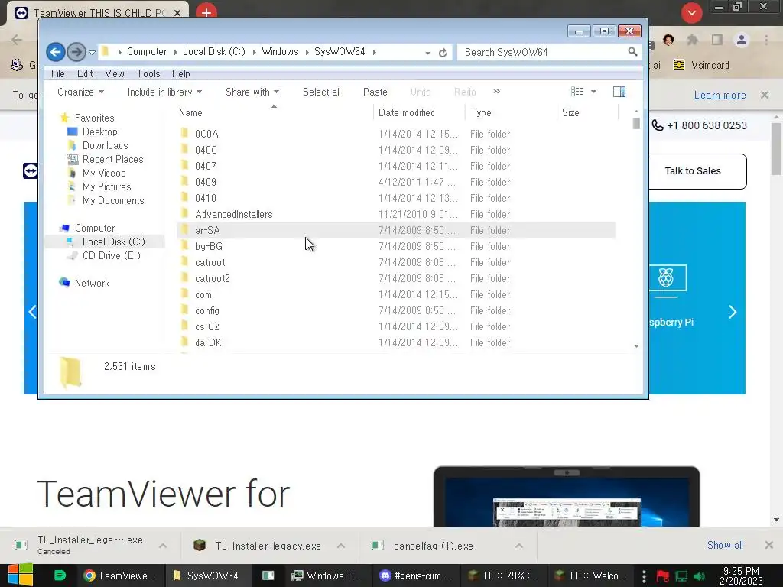Click the Raspberry Pi icon on webpage
Screen dimensions: 783x587
(x=666, y=277)
